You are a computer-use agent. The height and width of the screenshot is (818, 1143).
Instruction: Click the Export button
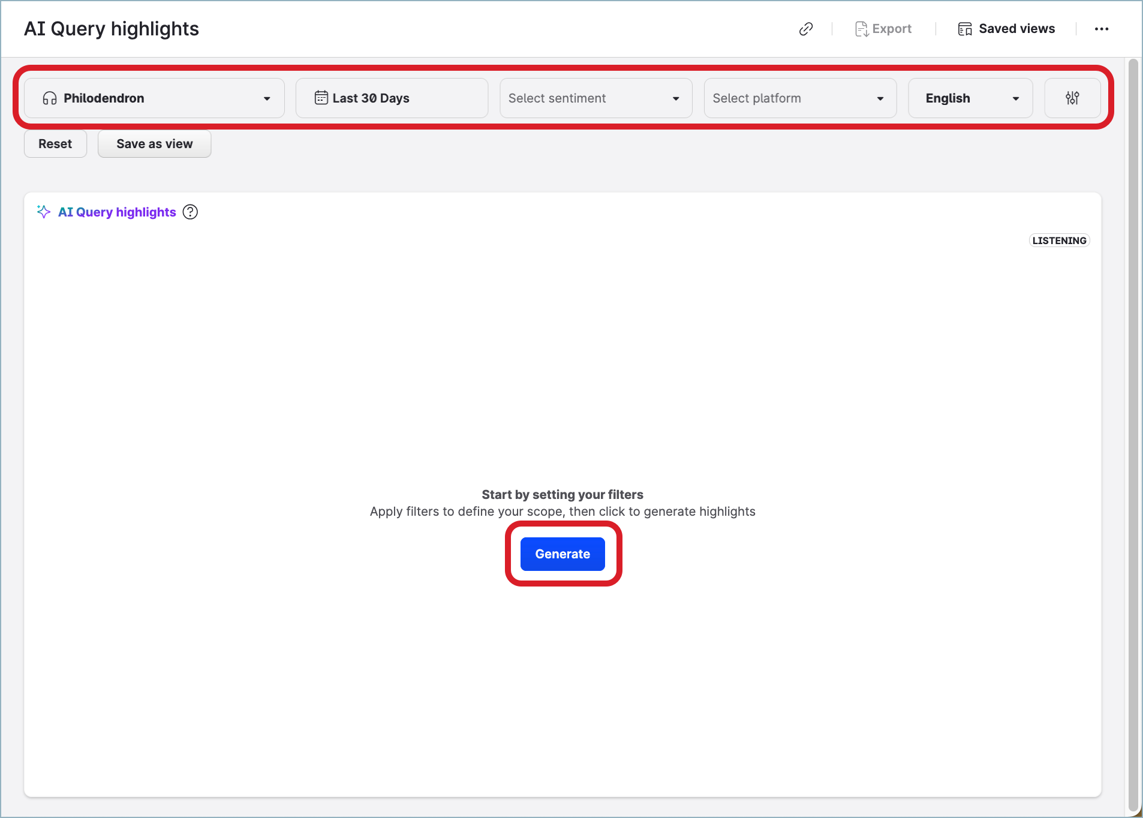coord(883,29)
